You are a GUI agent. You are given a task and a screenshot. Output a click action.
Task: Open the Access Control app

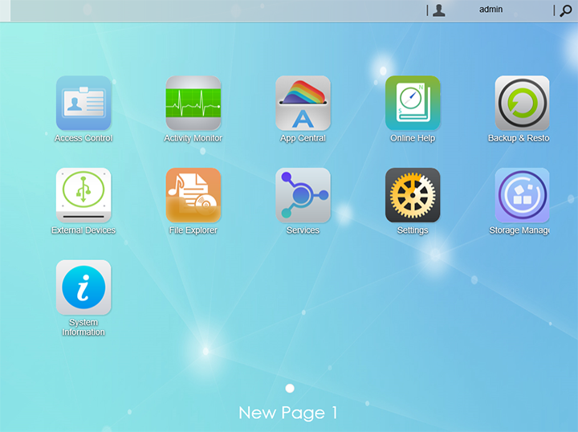pyautogui.click(x=83, y=103)
